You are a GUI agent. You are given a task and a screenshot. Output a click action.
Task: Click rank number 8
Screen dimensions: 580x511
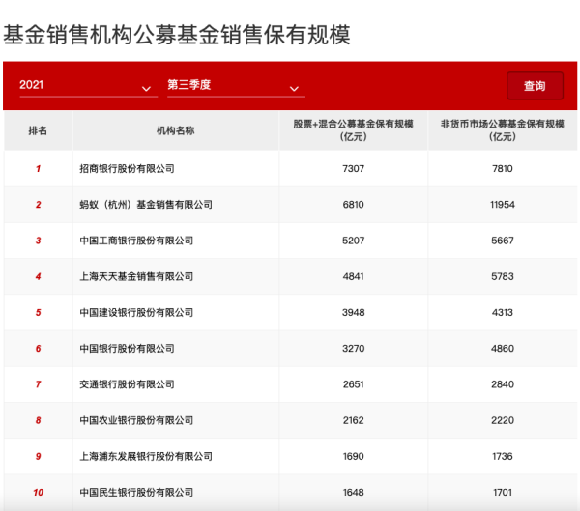pyautogui.click(x=38, y=420)
